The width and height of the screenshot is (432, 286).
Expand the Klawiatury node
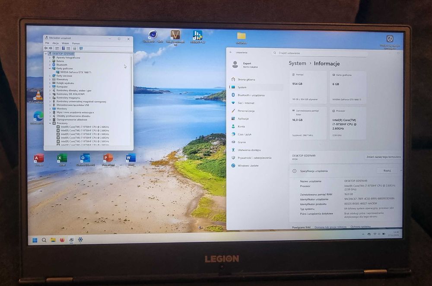(x=50, y=80)
